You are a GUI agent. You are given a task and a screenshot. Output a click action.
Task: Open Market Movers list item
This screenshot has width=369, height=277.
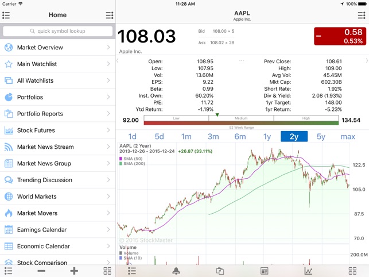57,213
